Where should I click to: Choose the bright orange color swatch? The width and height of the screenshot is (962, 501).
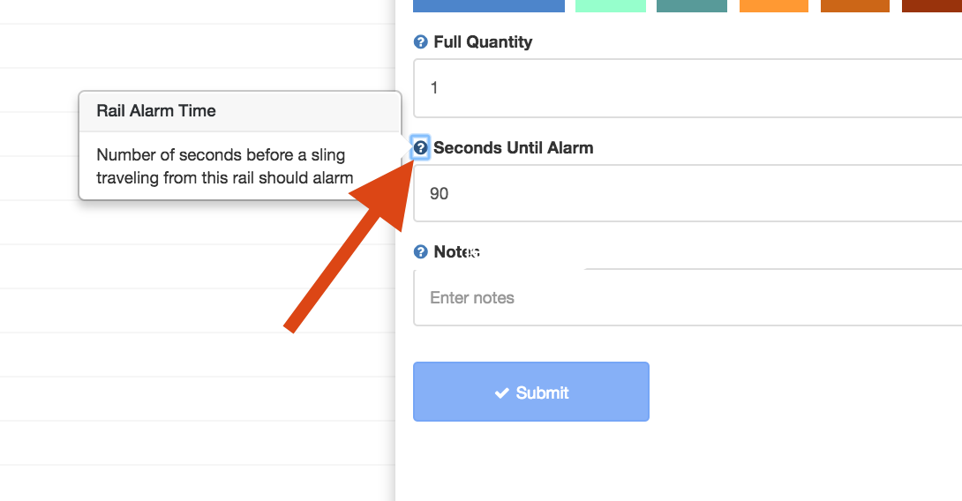point(774,6)
